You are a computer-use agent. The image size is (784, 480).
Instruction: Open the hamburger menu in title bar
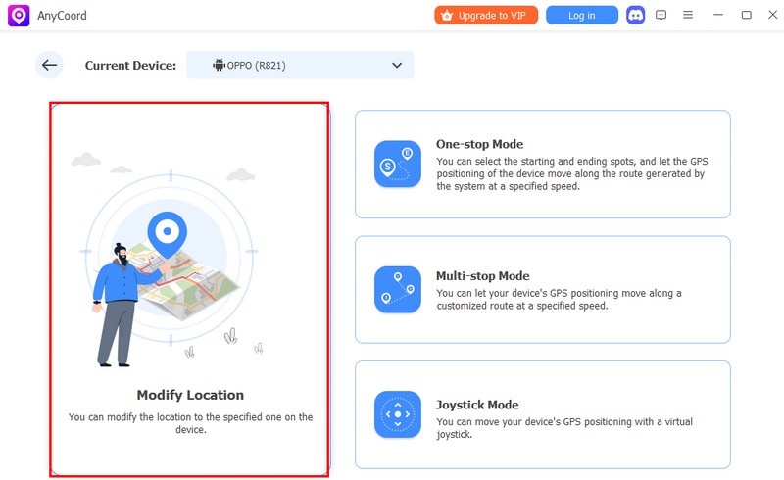(x=688, y=15)
